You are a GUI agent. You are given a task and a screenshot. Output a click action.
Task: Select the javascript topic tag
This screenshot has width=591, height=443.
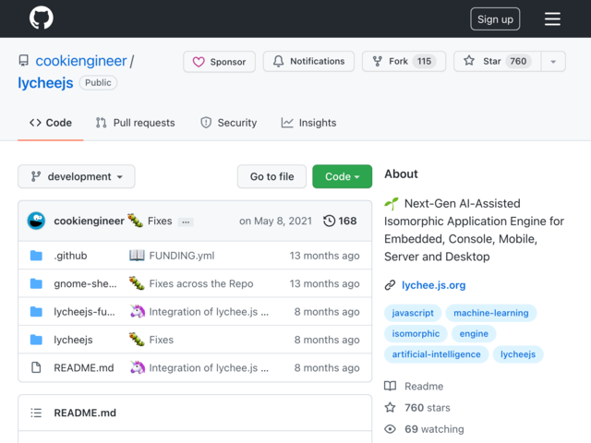click(x=413, y=313)
